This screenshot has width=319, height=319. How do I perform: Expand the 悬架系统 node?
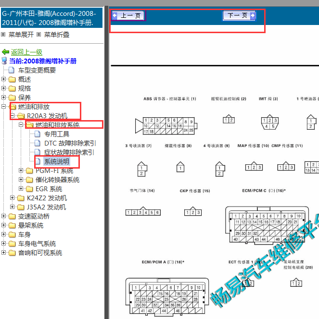coord(3,225)
